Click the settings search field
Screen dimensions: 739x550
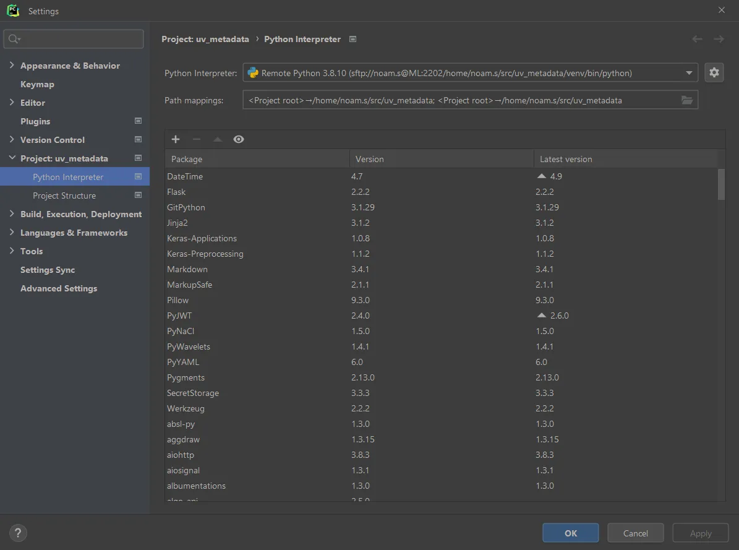[x=74, y=39]
